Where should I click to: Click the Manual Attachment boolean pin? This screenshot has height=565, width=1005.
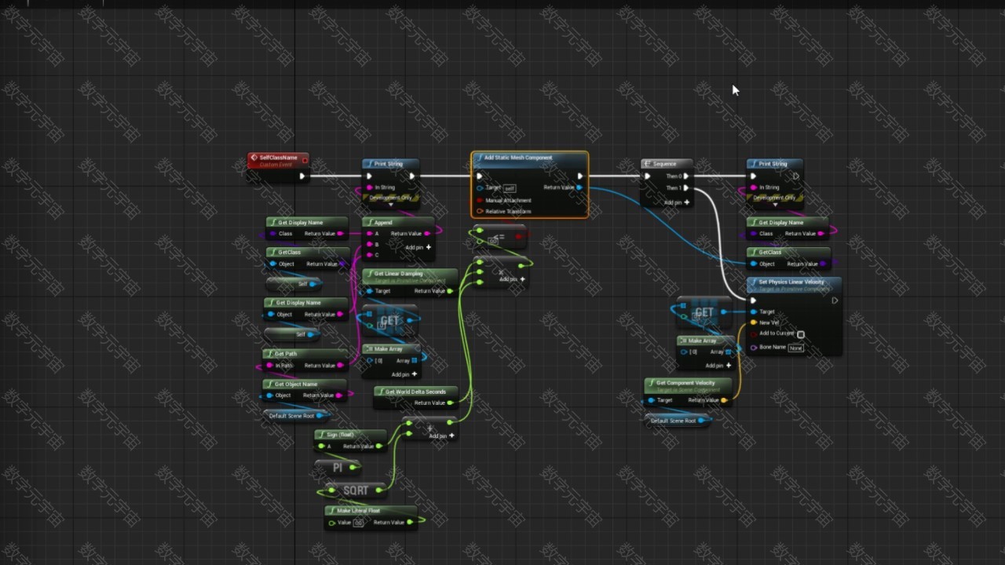[480, 200]
